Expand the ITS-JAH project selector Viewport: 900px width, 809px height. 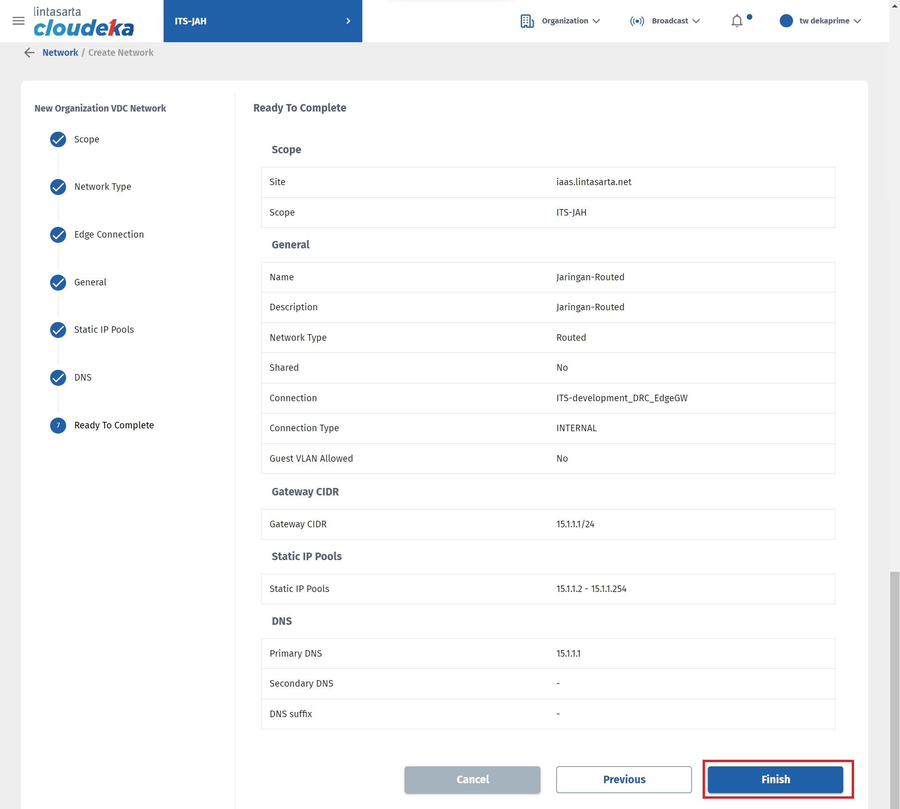[x=262, y=21]
